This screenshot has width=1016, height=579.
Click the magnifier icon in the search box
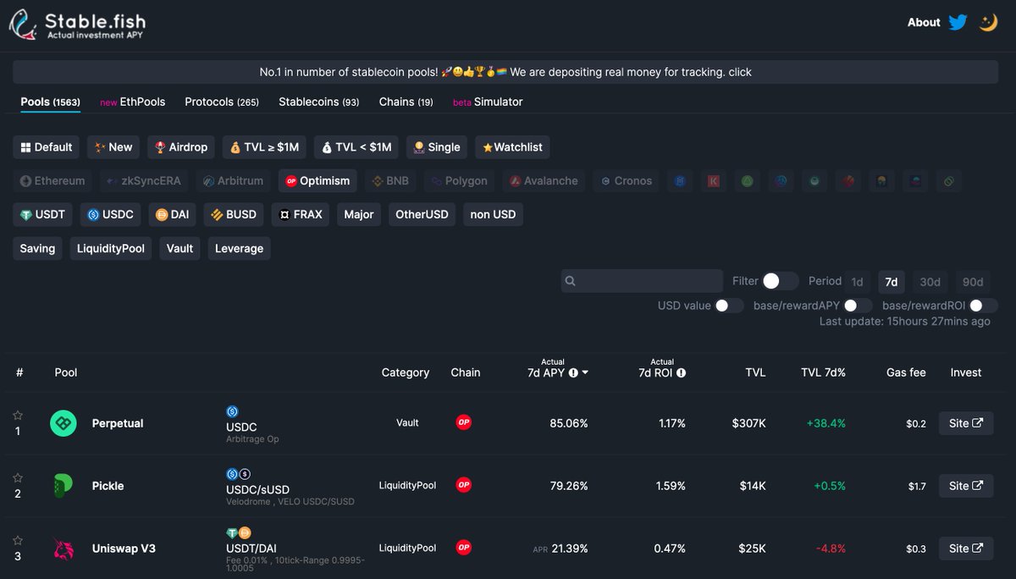pyautogui.click(x=571, y=281)
